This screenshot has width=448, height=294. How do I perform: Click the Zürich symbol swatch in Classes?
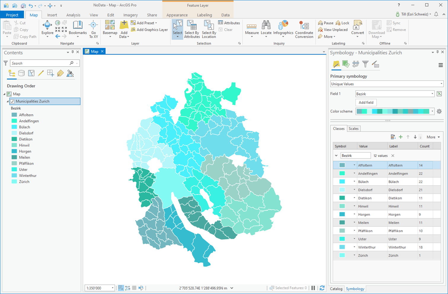(342, 255)
